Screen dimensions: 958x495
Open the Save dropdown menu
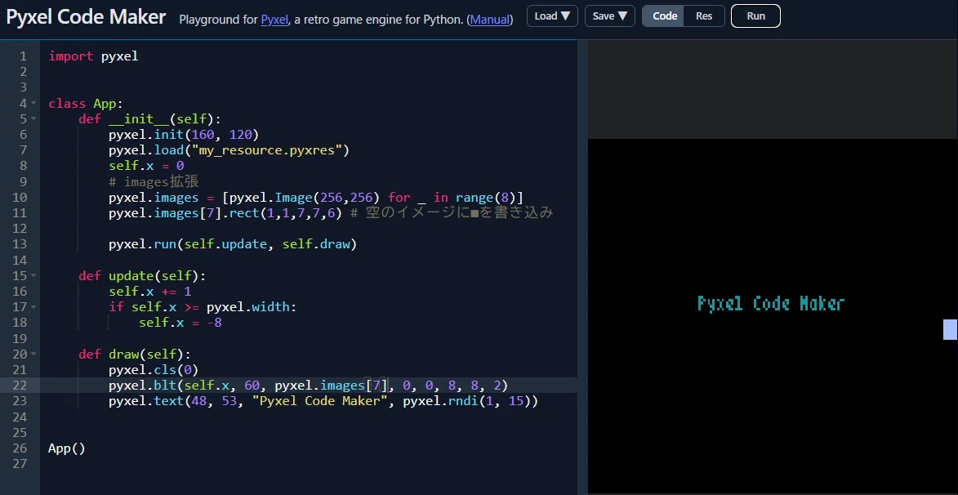click(x=610, y=16)
